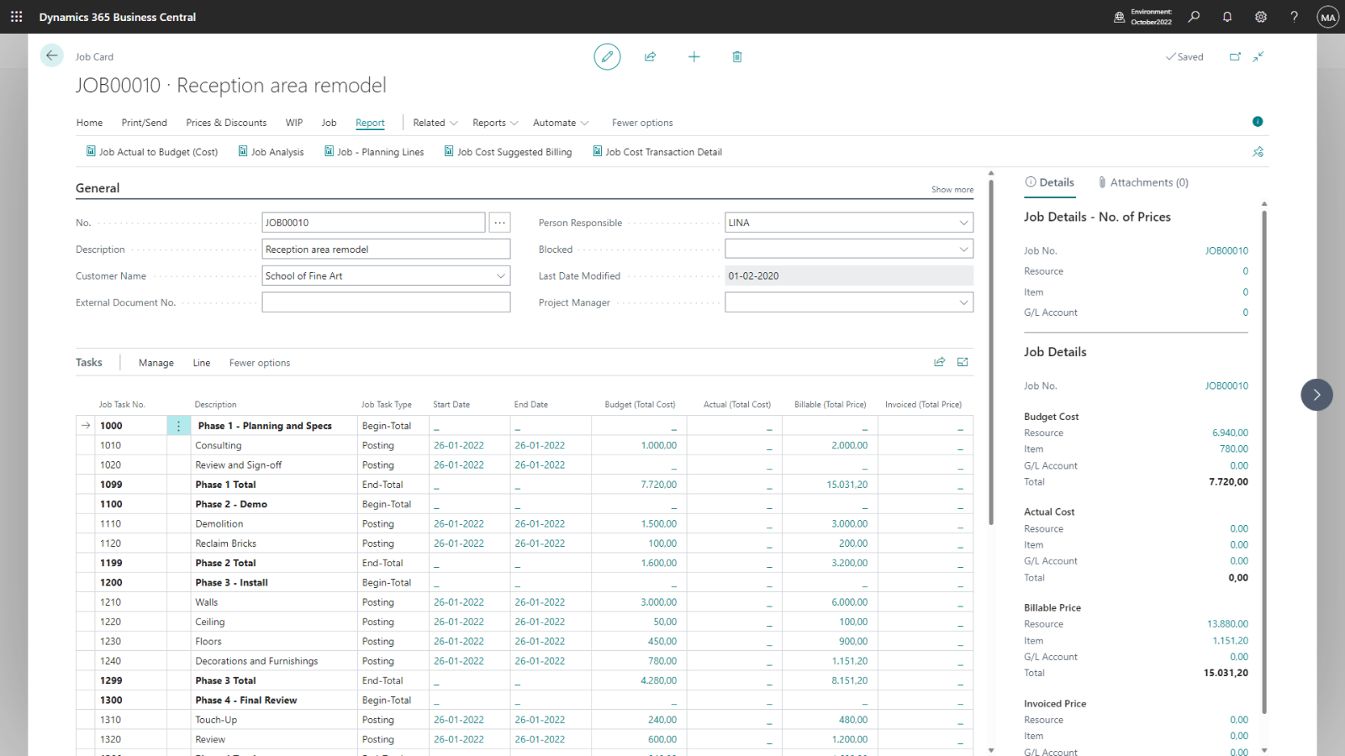Toggle the FactBox info indicator icon
This screenshot has width=1345, height=756.
(x=1258, y=122)
